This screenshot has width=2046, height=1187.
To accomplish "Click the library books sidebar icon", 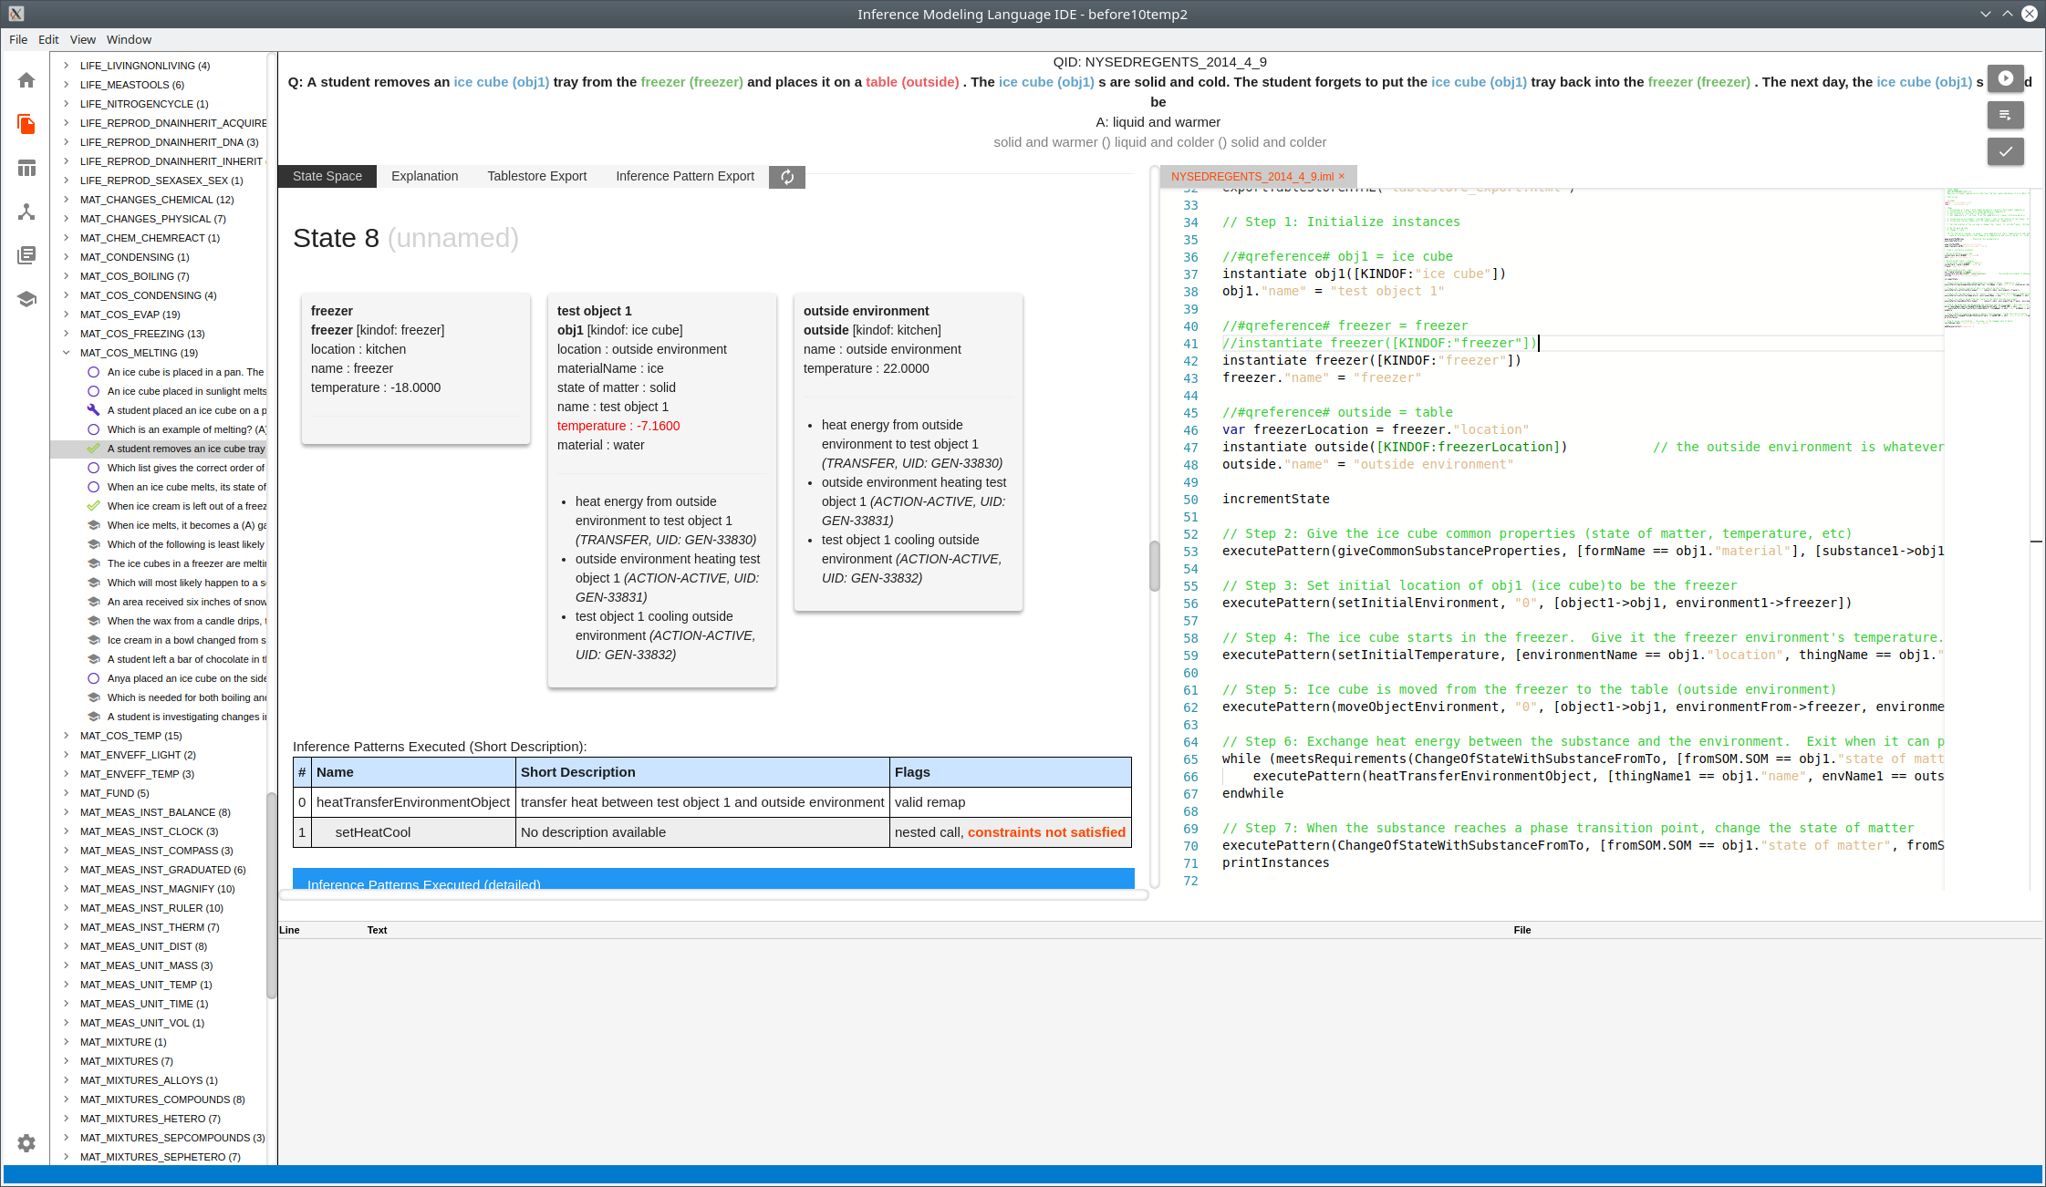I will point(26,255).
